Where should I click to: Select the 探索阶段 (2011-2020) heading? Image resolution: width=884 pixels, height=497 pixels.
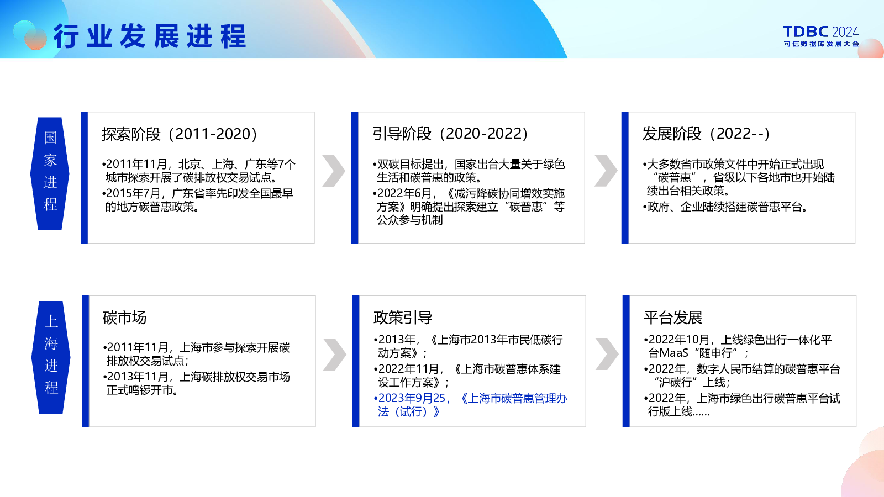180,134
